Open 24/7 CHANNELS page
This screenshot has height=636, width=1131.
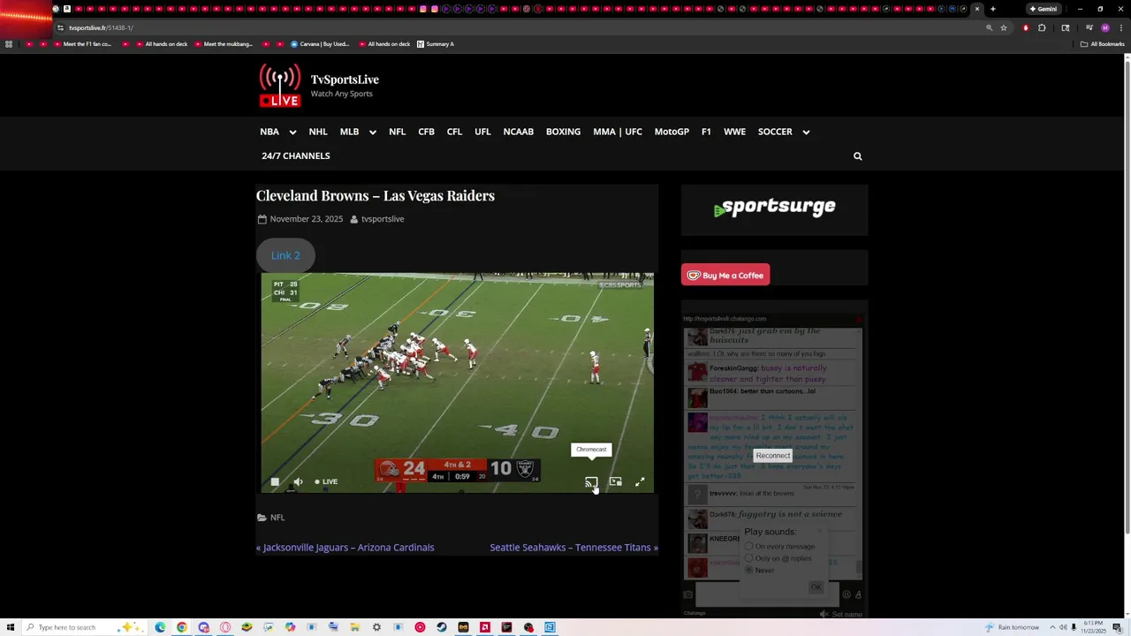click(295, 155)
